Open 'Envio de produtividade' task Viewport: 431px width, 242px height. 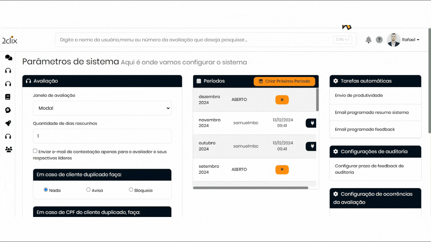[358, 96]
